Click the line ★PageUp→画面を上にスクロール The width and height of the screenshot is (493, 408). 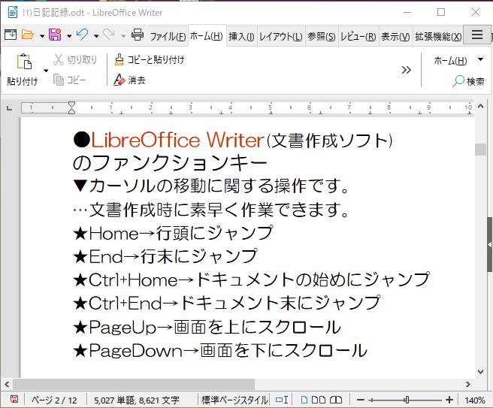(x=207, y=327)
